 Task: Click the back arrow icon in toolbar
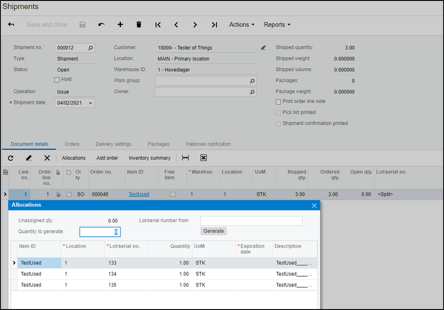[11, 25]
